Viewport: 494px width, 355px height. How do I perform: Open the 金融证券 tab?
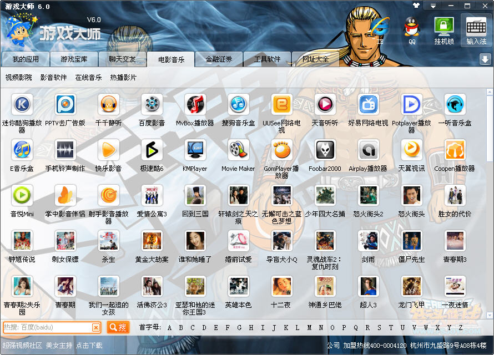pos(219,59)
